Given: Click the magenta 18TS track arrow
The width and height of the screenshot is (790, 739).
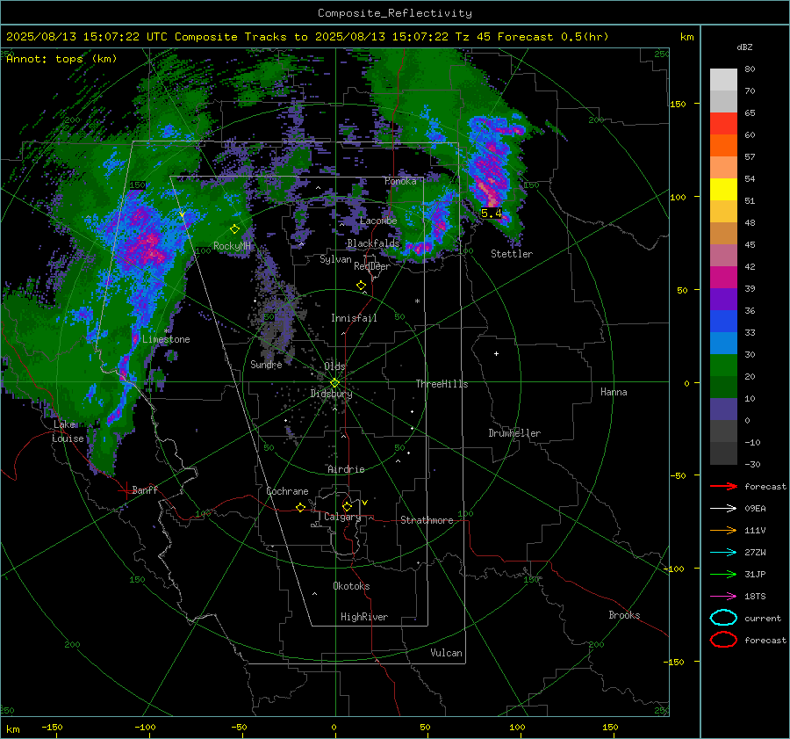Looking at the screenshot, I should 723,597.
